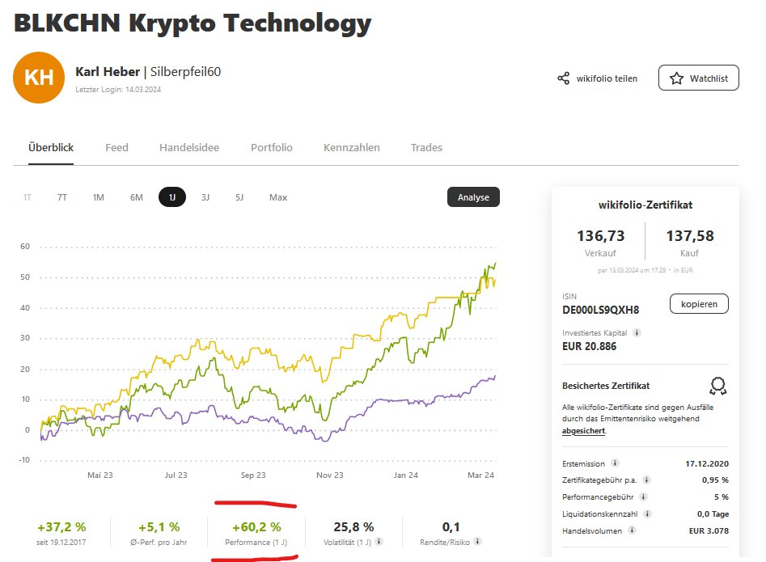The width and height of the screenshot is (766, 562).
Task: Click the share icon beside wikifolio teilen
Action: (x=563, y=78)
